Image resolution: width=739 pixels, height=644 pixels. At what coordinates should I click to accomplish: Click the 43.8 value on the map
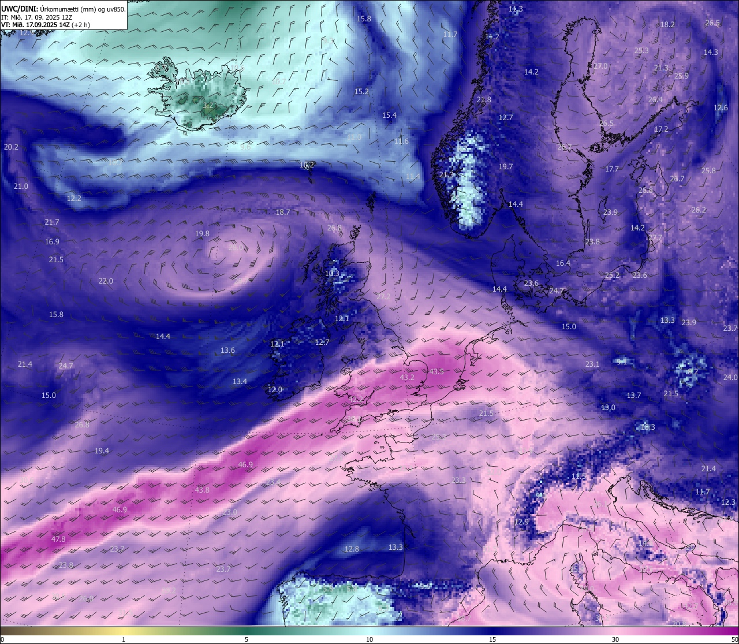point(202,490)
